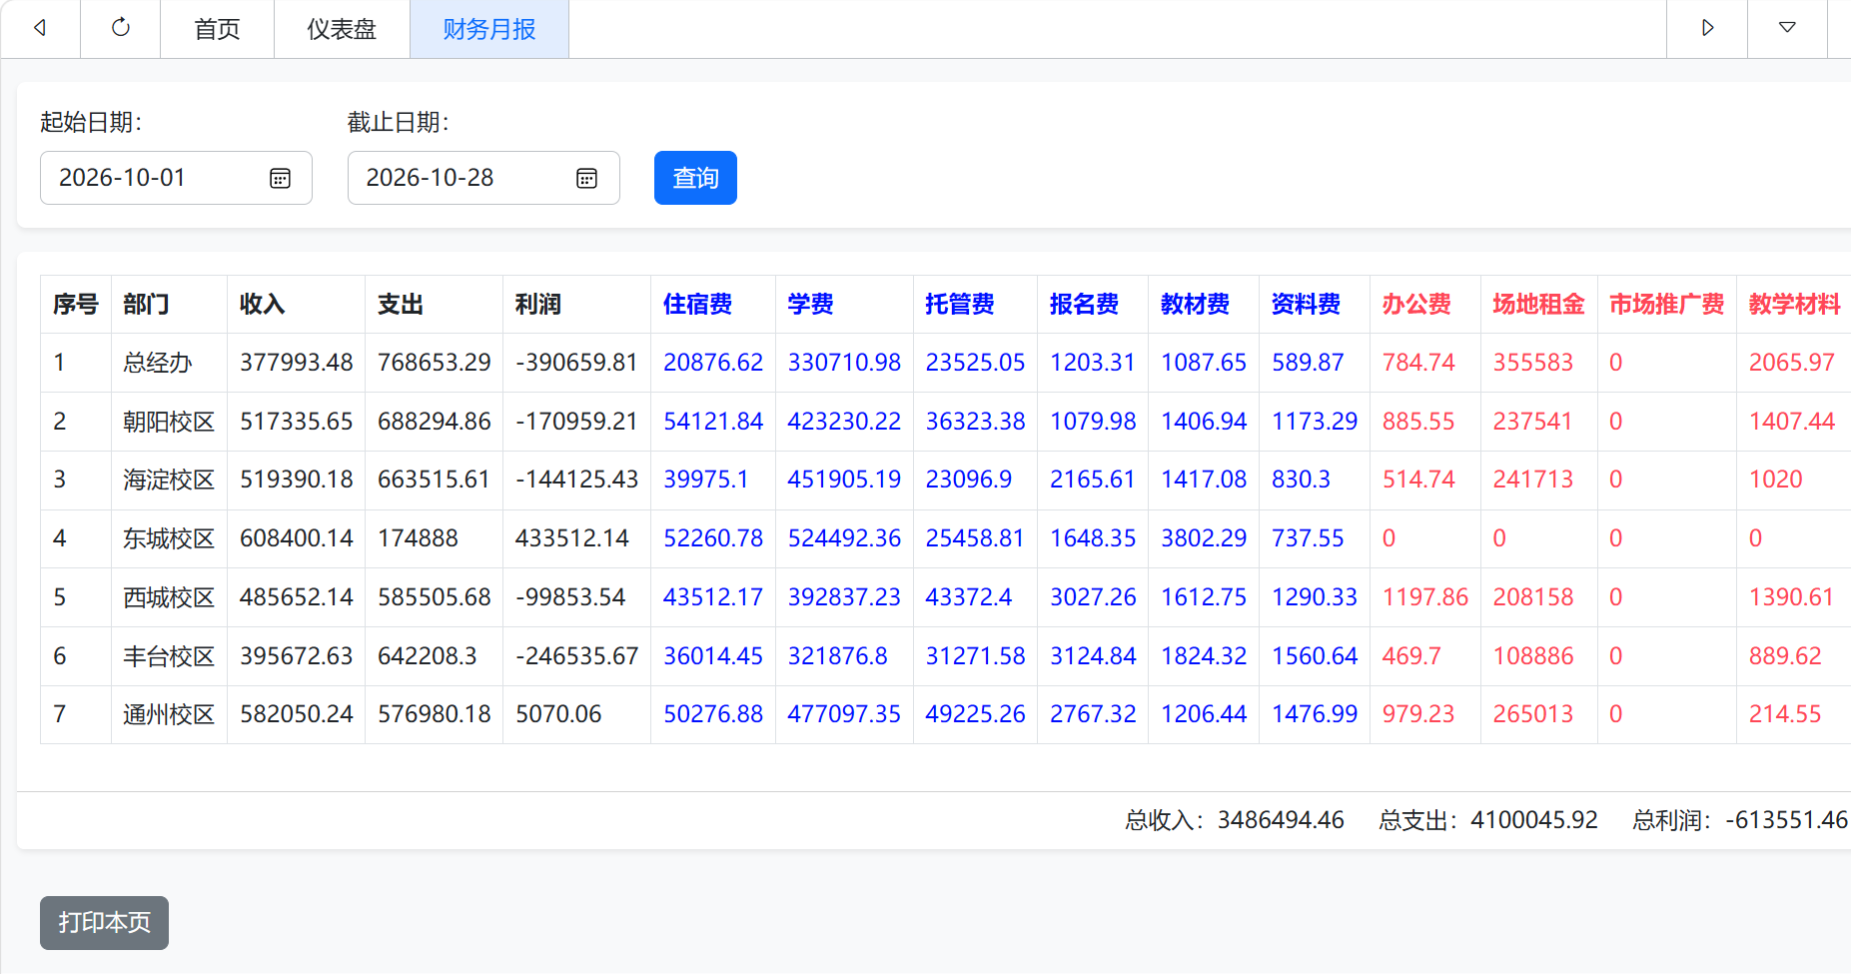Viewport: 1851px width, 974px height.
Task: Click the 市场推广费 column header
Action: pos(1666,304)
